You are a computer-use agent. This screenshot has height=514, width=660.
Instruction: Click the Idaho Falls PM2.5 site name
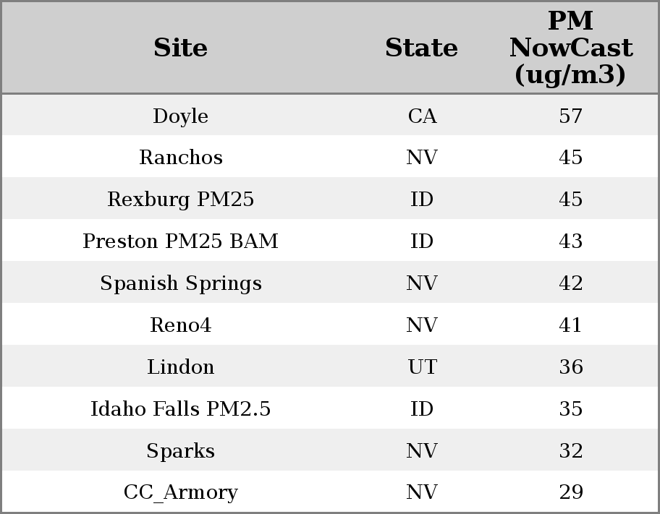coord(180,409)
